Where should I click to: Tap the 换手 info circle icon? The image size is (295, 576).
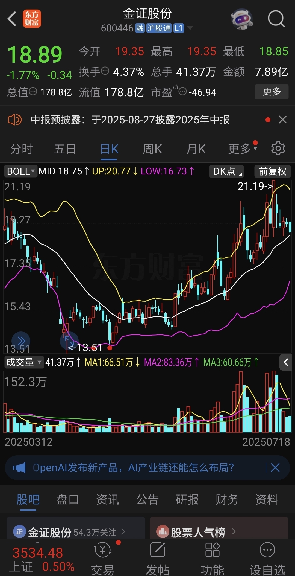tap(105, 71)
